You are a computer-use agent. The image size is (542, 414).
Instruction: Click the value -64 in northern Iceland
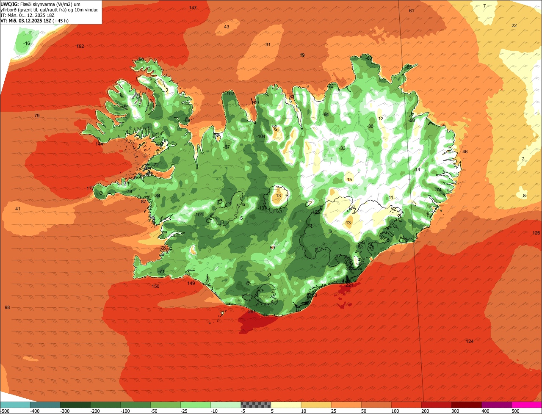click(x=325, y=114)
